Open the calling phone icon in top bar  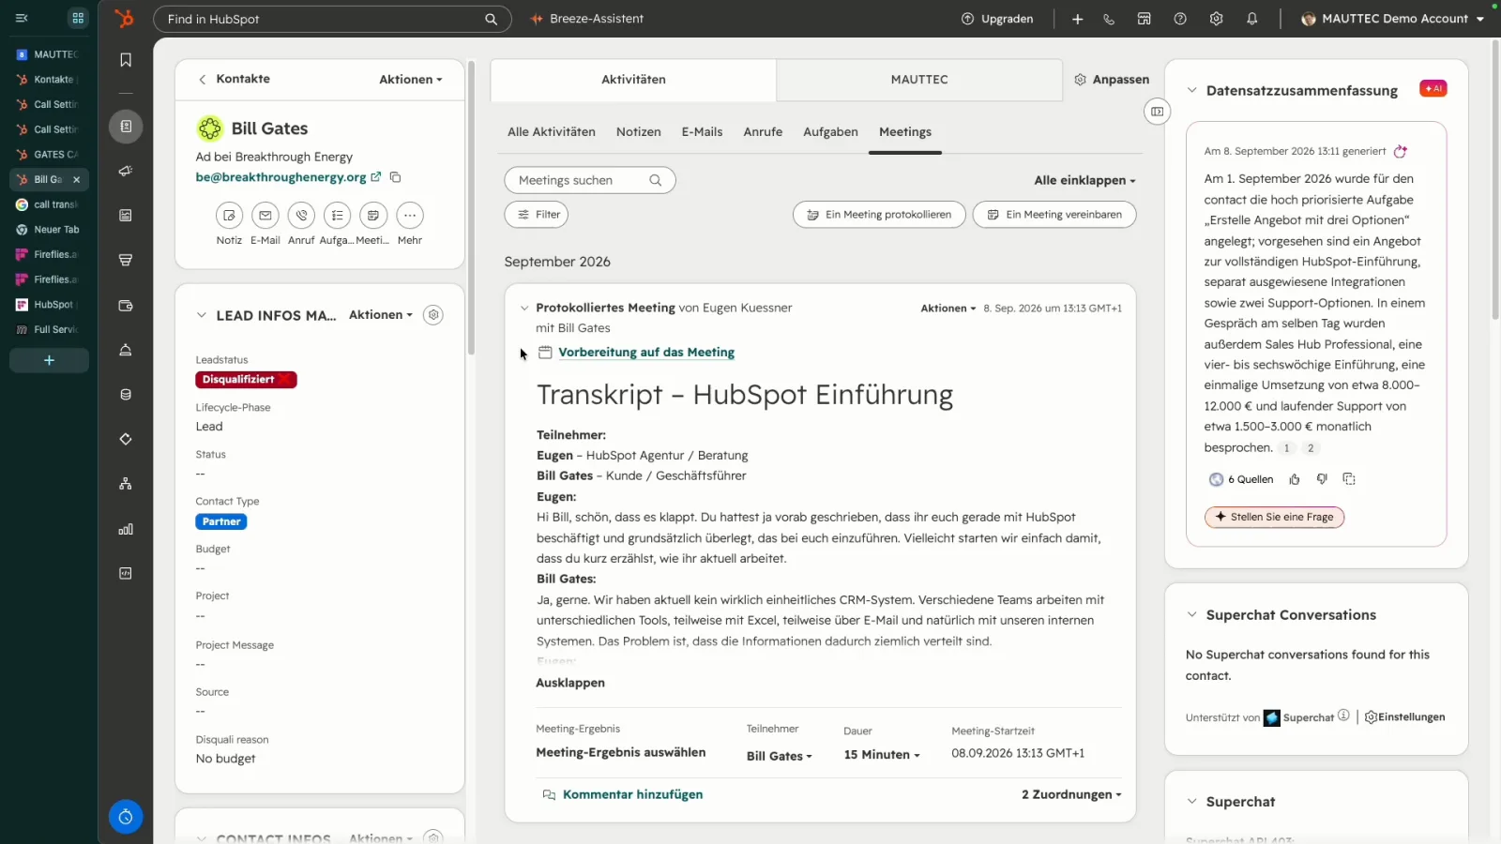pyautogui.click(x=1109, y=19)
